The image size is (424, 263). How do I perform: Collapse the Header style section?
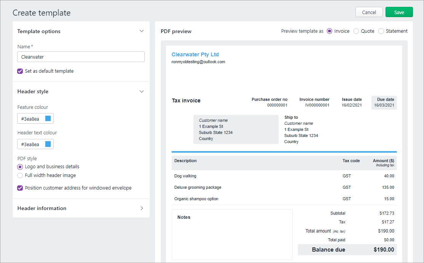(141, 91)
